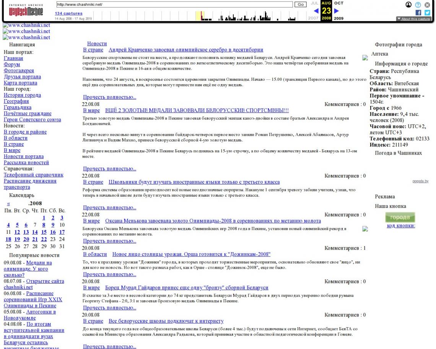Click 'Комментариев : 1' text
Image resolution: width=436 pixels, height=349 pixels.
point(345,248)
